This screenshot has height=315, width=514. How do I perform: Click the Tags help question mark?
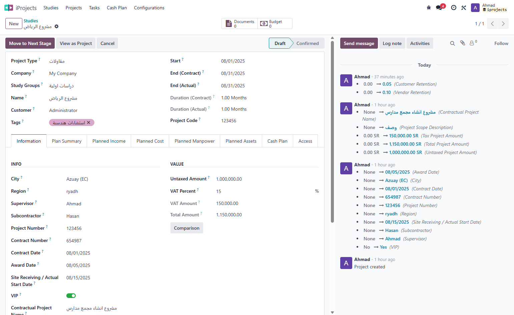pos(23,121)
